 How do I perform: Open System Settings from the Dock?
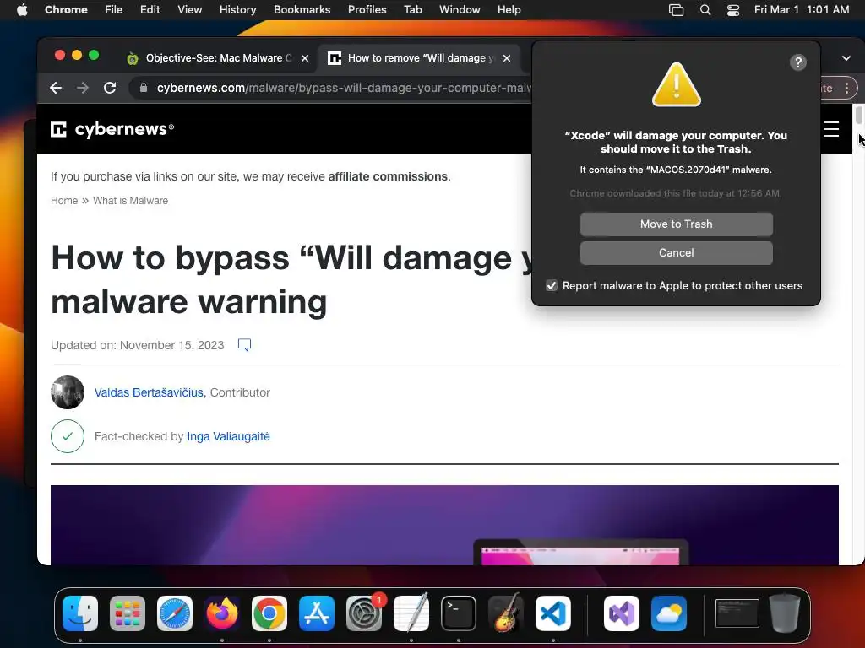(x=364, y=613)
